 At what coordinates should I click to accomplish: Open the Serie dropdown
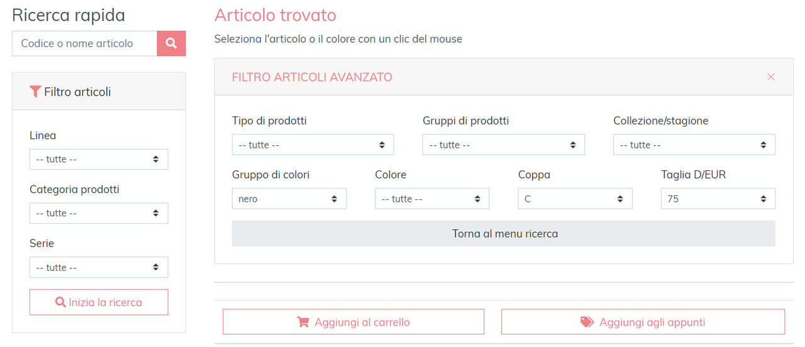coord(99,268)
